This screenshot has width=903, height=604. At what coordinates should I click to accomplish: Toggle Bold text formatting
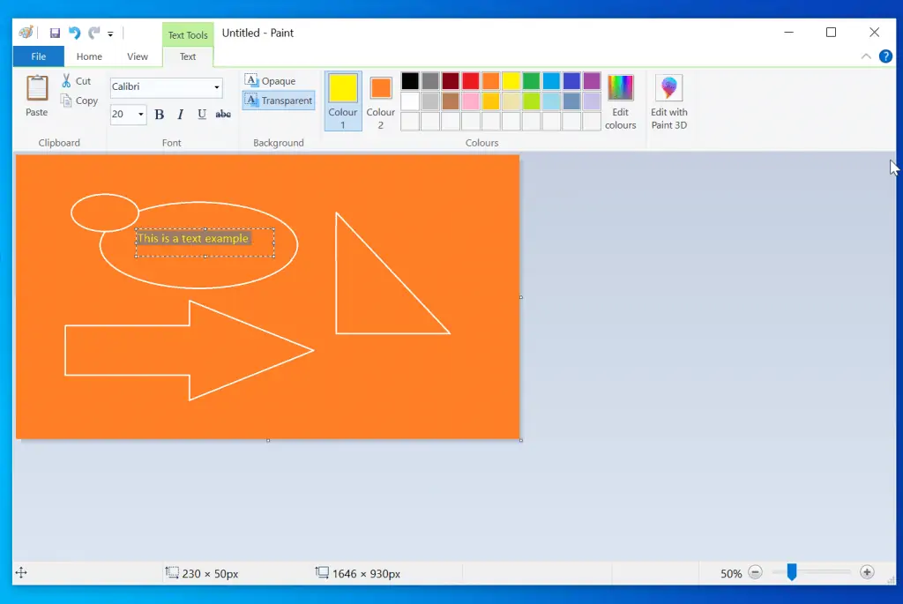pos(160,115)
